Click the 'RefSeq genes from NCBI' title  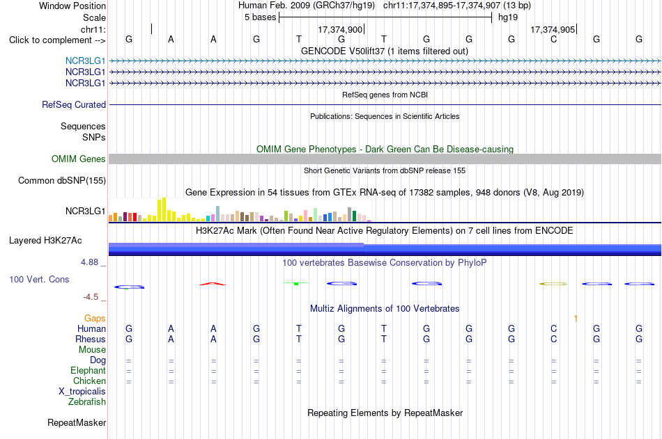point(385,95)
